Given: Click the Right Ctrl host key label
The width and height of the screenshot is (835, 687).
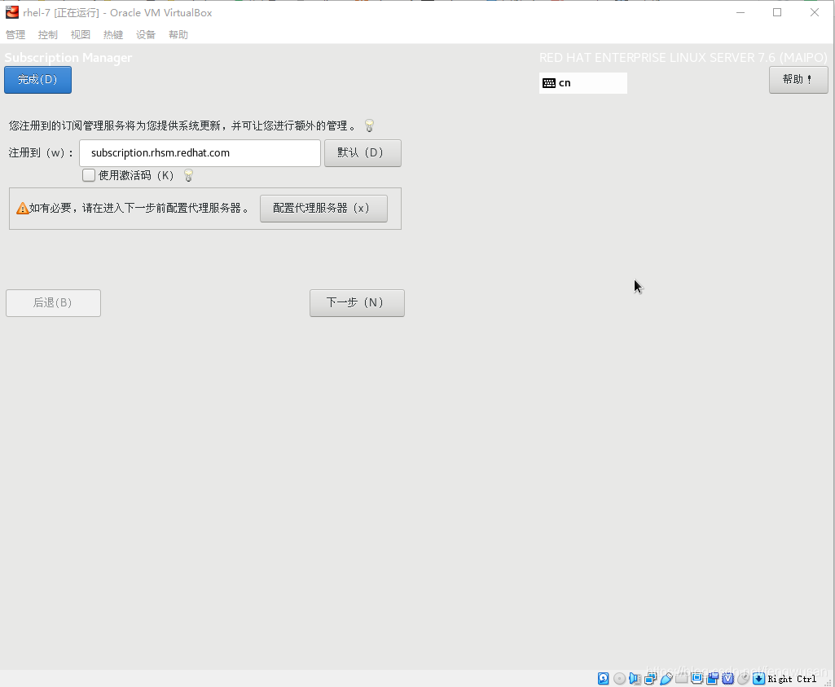Looking at the screenshot, I should [792, 679].
